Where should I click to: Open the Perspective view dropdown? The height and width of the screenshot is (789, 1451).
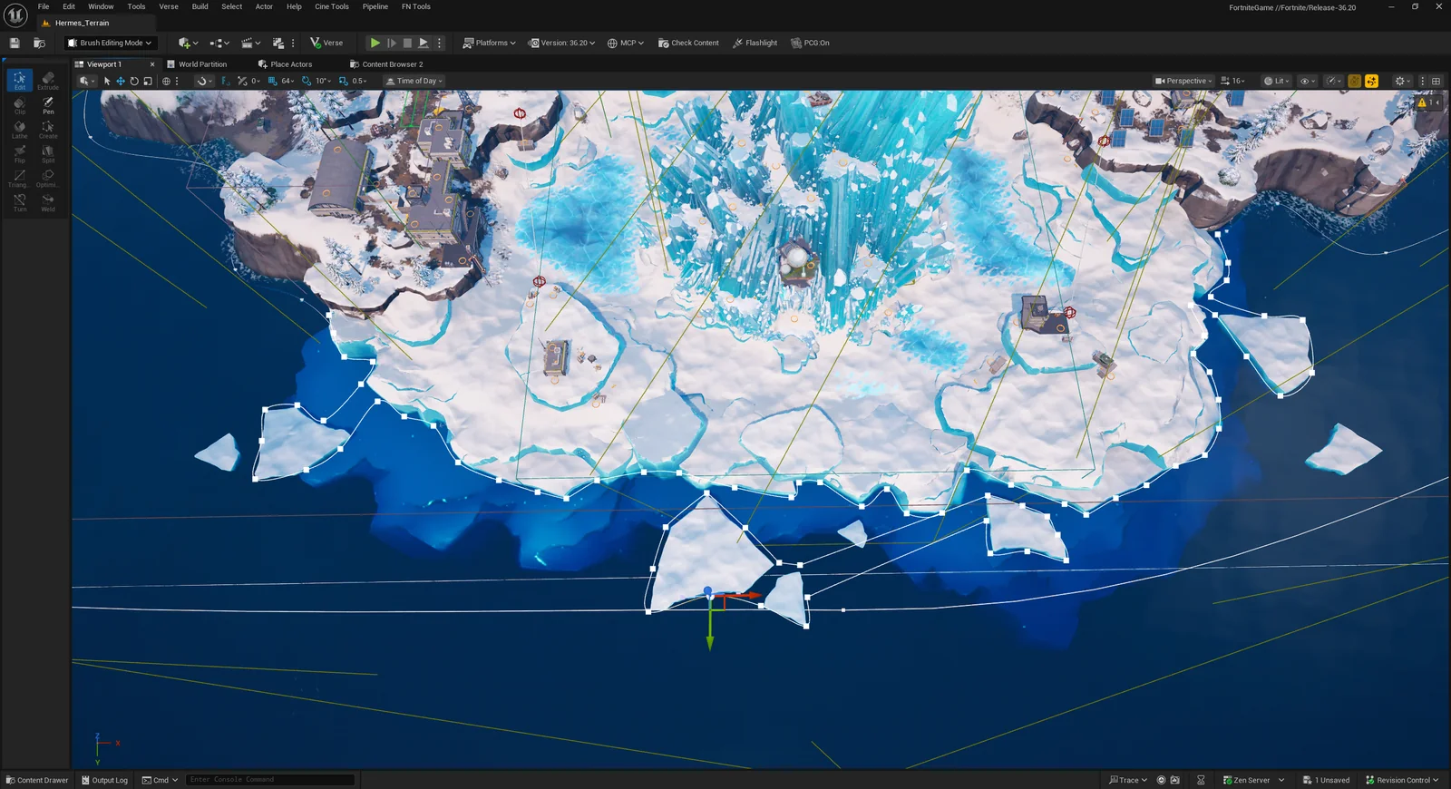click(1183, 81)
